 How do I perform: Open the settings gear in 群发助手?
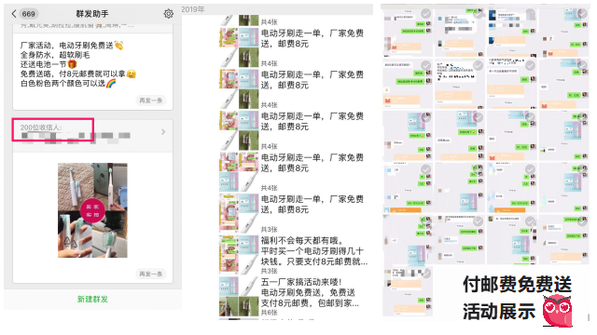[168, 14]
